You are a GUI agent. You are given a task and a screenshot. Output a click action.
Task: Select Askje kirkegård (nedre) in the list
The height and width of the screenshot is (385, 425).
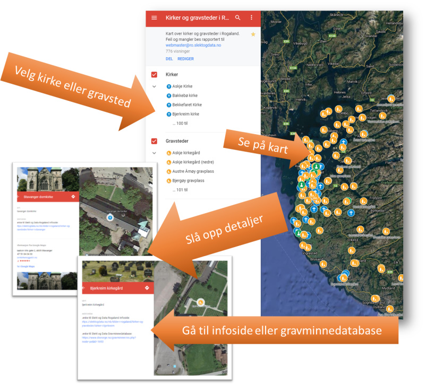coord(193,162)
